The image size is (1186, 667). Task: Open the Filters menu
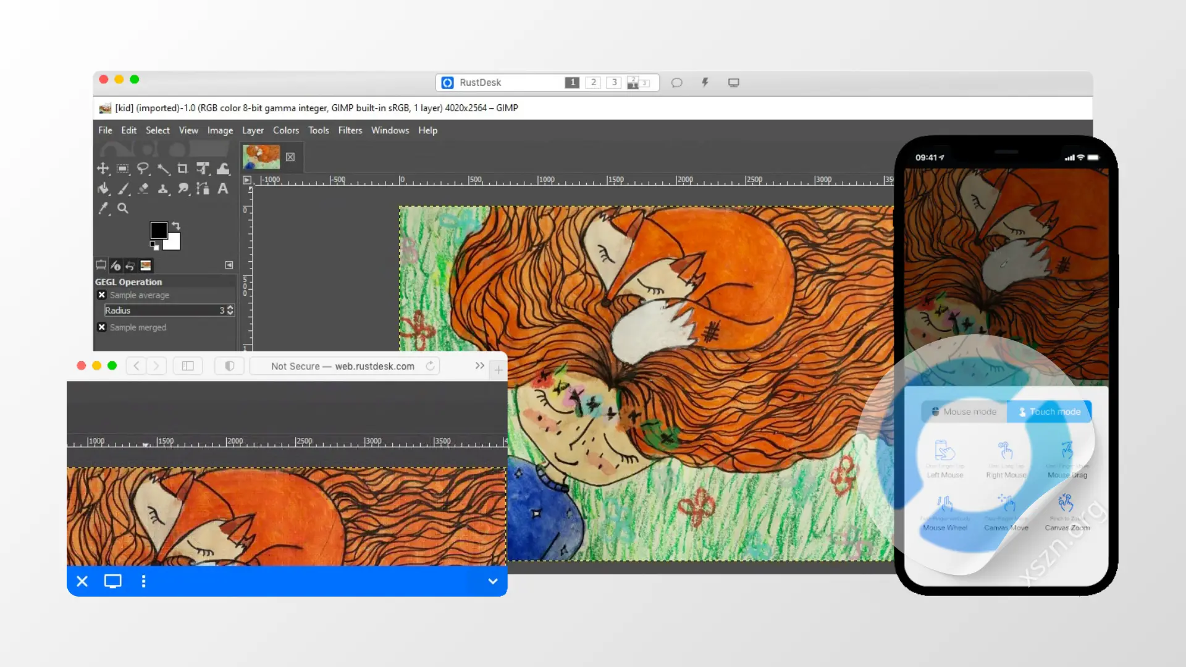350,130
